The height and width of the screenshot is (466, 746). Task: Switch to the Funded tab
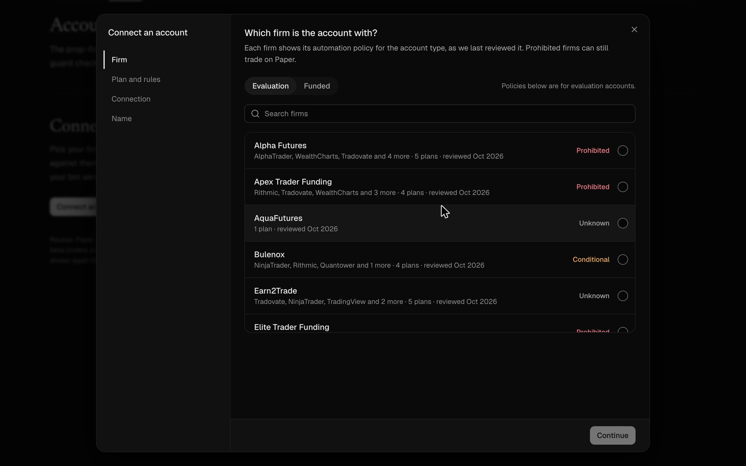coord(317,86)
